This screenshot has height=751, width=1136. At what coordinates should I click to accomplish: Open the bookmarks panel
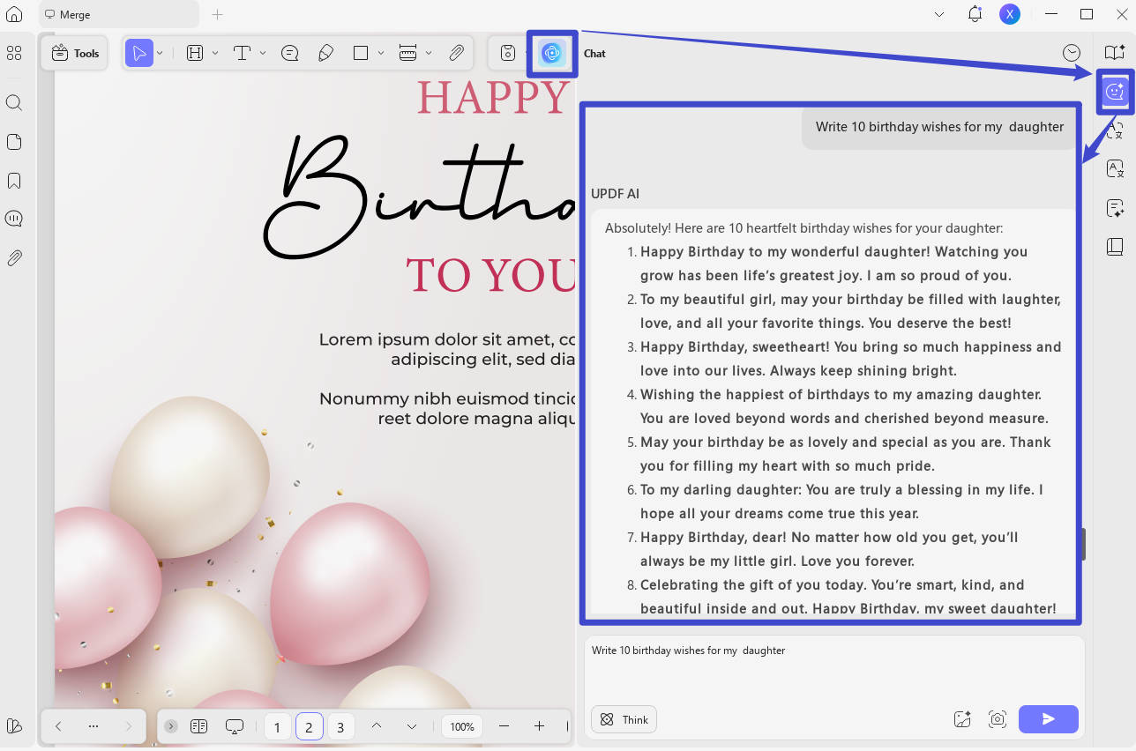pyautogui.click(x=14, y=181)
